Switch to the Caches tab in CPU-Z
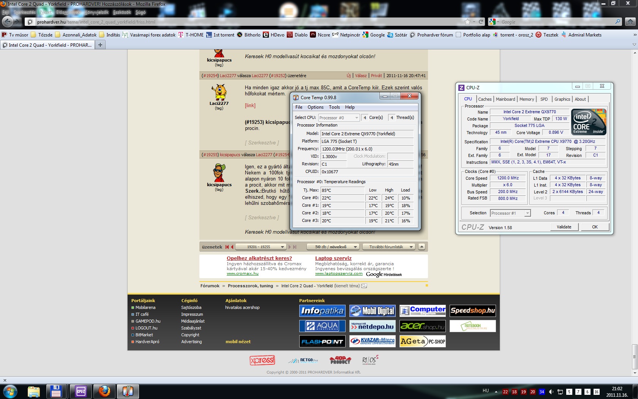The height and width of the screenshot is (399, 638). tap(485, 99)
